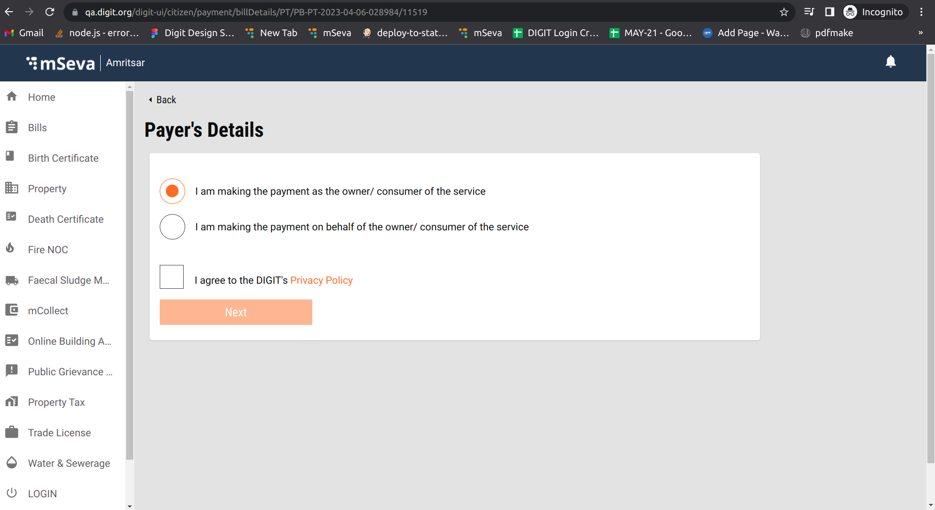Click the LOGIN power icon
The width and height of the screenshot is (935, 510).
click(12, 493)
